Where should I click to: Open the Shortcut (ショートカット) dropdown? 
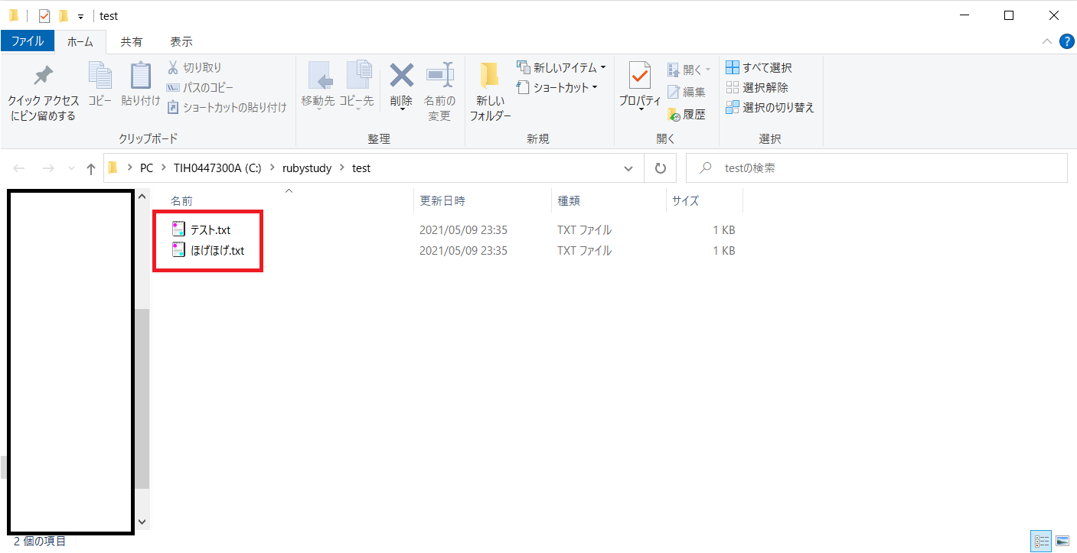pos(557,88)
